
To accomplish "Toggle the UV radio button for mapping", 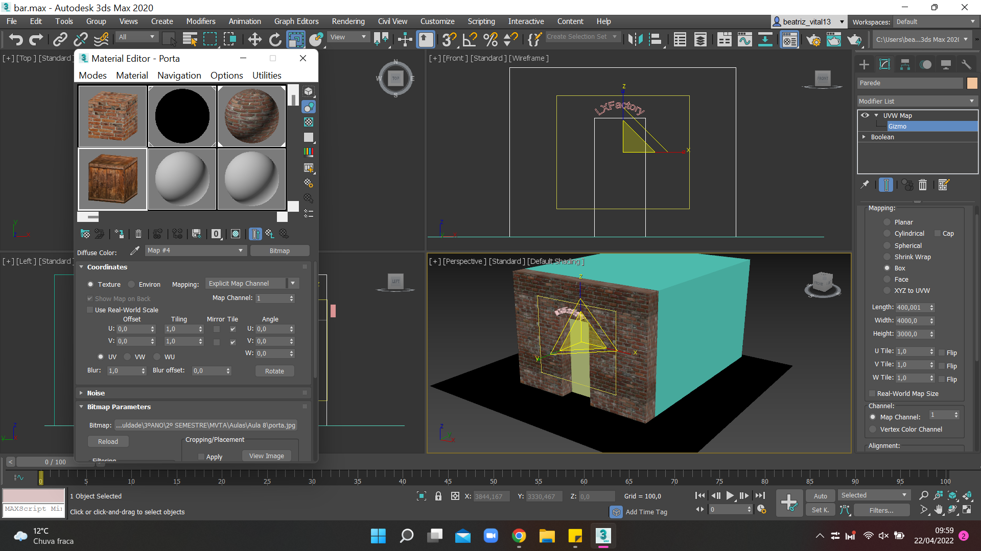I will coord(101,357).
